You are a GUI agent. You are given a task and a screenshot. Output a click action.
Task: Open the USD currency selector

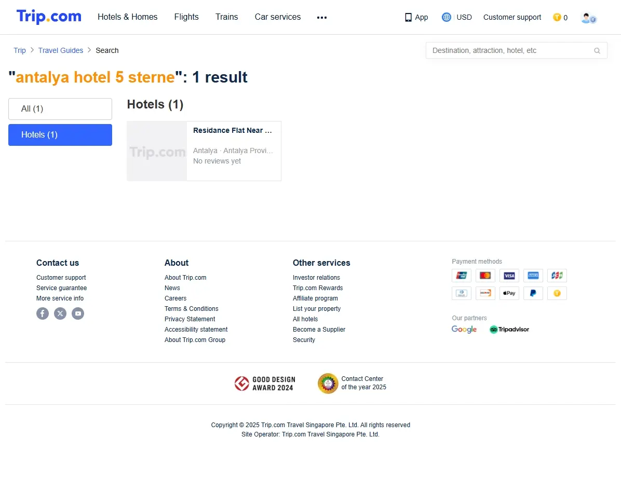[456, 18]
